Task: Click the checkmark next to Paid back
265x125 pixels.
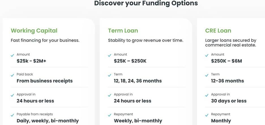Action: tap(12, 75)
